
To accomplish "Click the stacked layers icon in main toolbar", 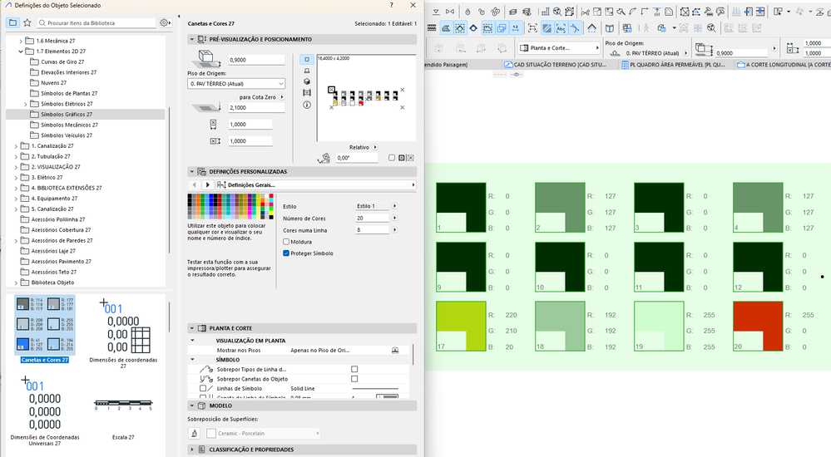I will point(512,12).
